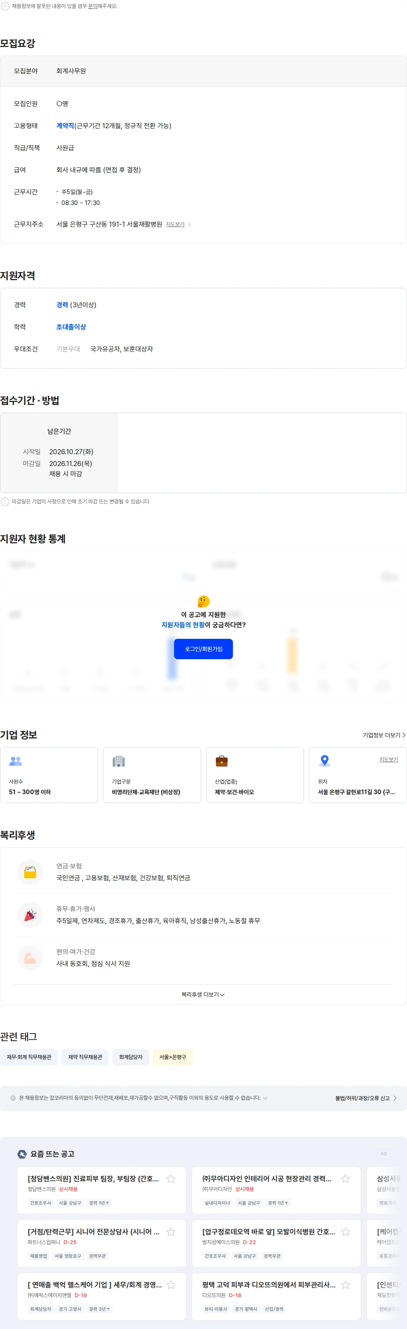Screen dimensions: 407x1329
Task: Click the AD badge
Action: coord(383,1154)
